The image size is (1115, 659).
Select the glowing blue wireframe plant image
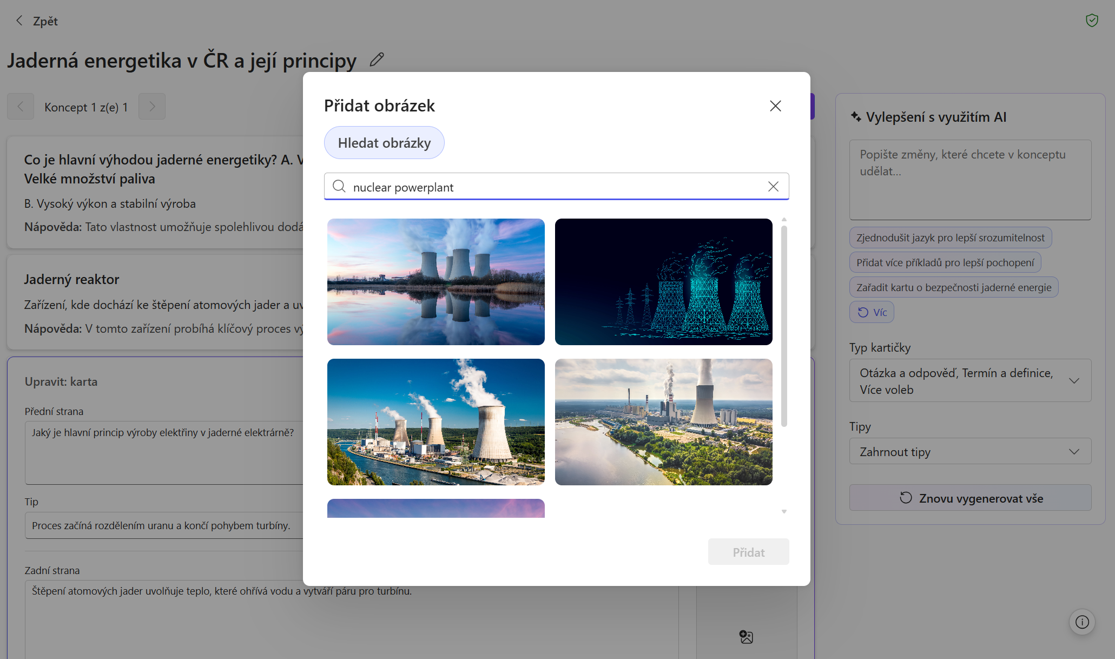coord(663,282)
